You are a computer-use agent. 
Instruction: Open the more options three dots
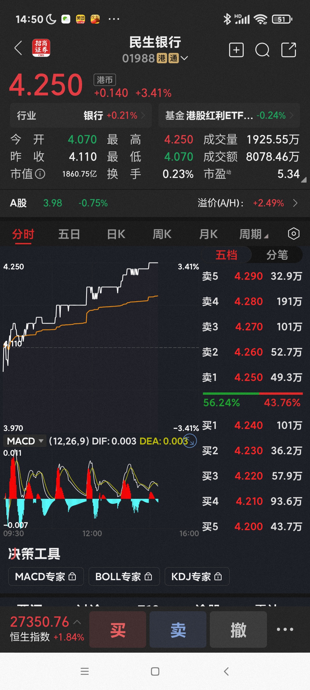pos(285,629)
